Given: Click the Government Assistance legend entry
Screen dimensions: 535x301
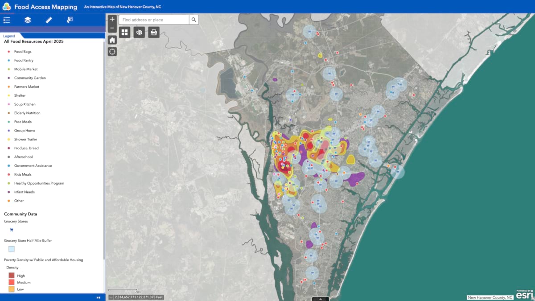Looking at the screenshot, I should (x=33, y=165).
